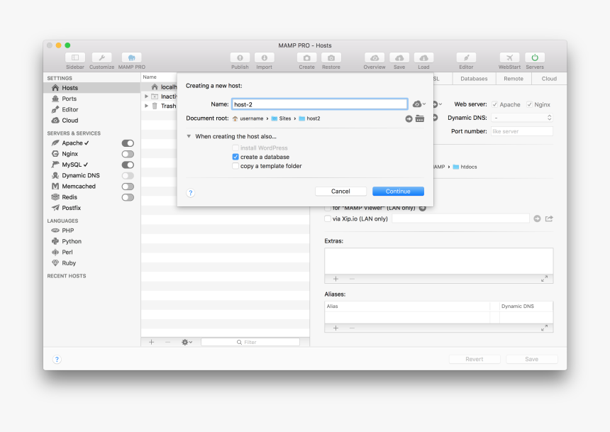Expand the Inactive hosts group
Viewport: 610px width, 432px height.
146,96
